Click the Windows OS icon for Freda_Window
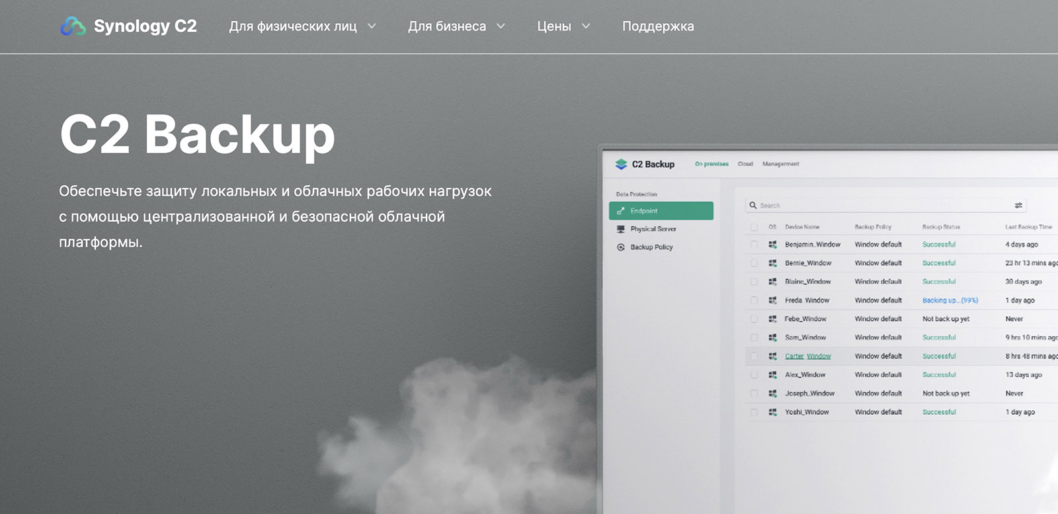The width and height of the screenshot is (1058, 514). click(772, 300)
